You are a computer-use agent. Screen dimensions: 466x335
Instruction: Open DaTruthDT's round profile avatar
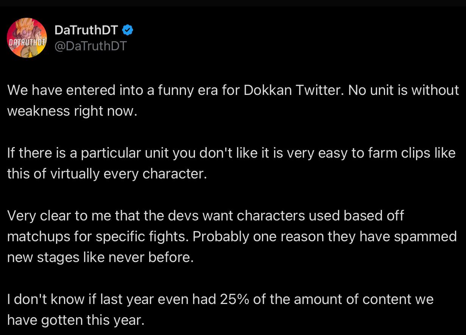pos(27,38)
